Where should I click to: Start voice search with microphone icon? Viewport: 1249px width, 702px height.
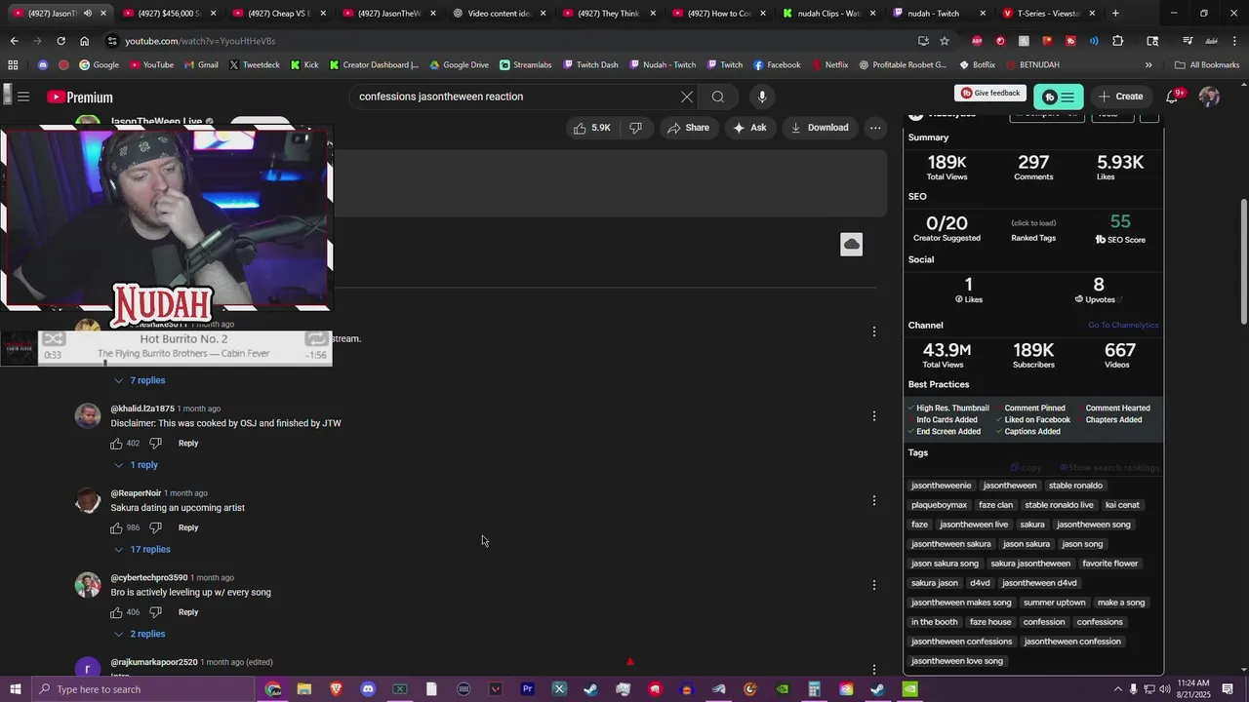click(762, 97)
